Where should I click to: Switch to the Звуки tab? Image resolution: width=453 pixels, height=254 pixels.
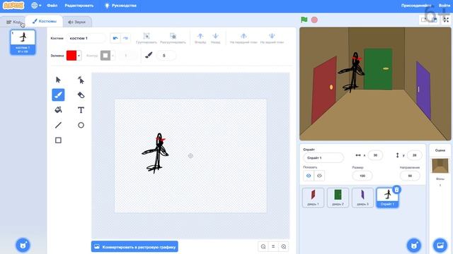[x=77, y=22]
